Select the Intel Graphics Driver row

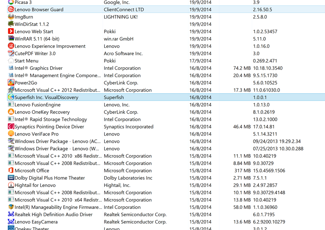click(x=38, y=68)
